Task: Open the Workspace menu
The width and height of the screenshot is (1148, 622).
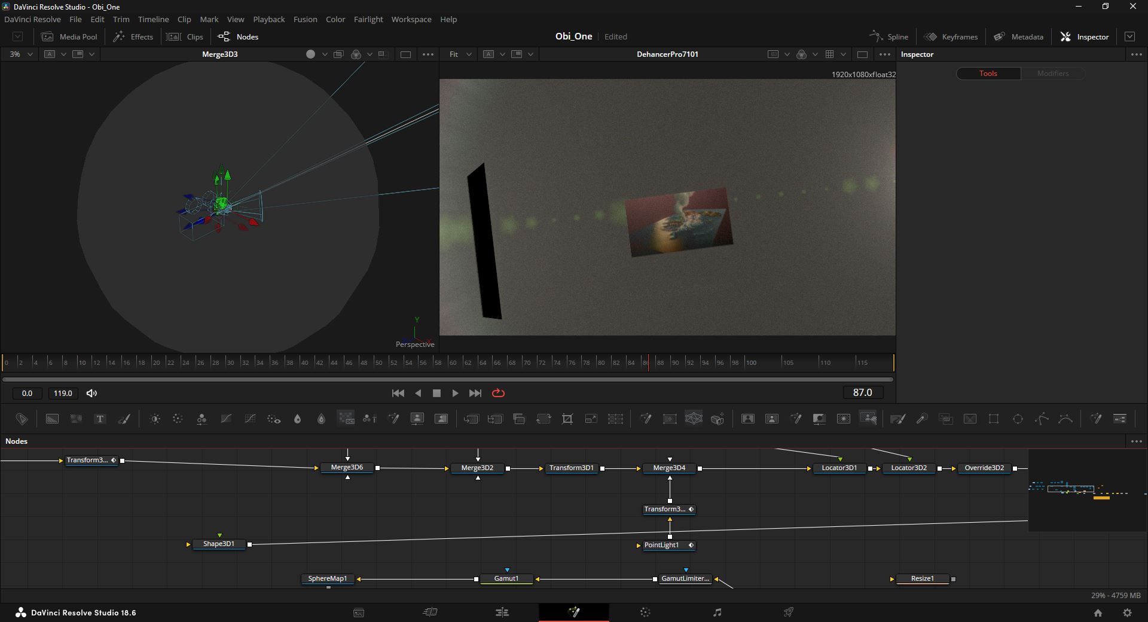Action: tap(411, 19)
